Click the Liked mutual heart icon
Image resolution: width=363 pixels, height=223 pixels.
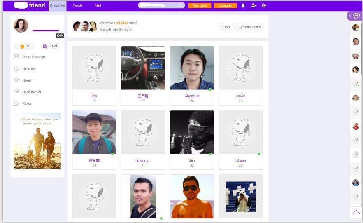(16, 92)
